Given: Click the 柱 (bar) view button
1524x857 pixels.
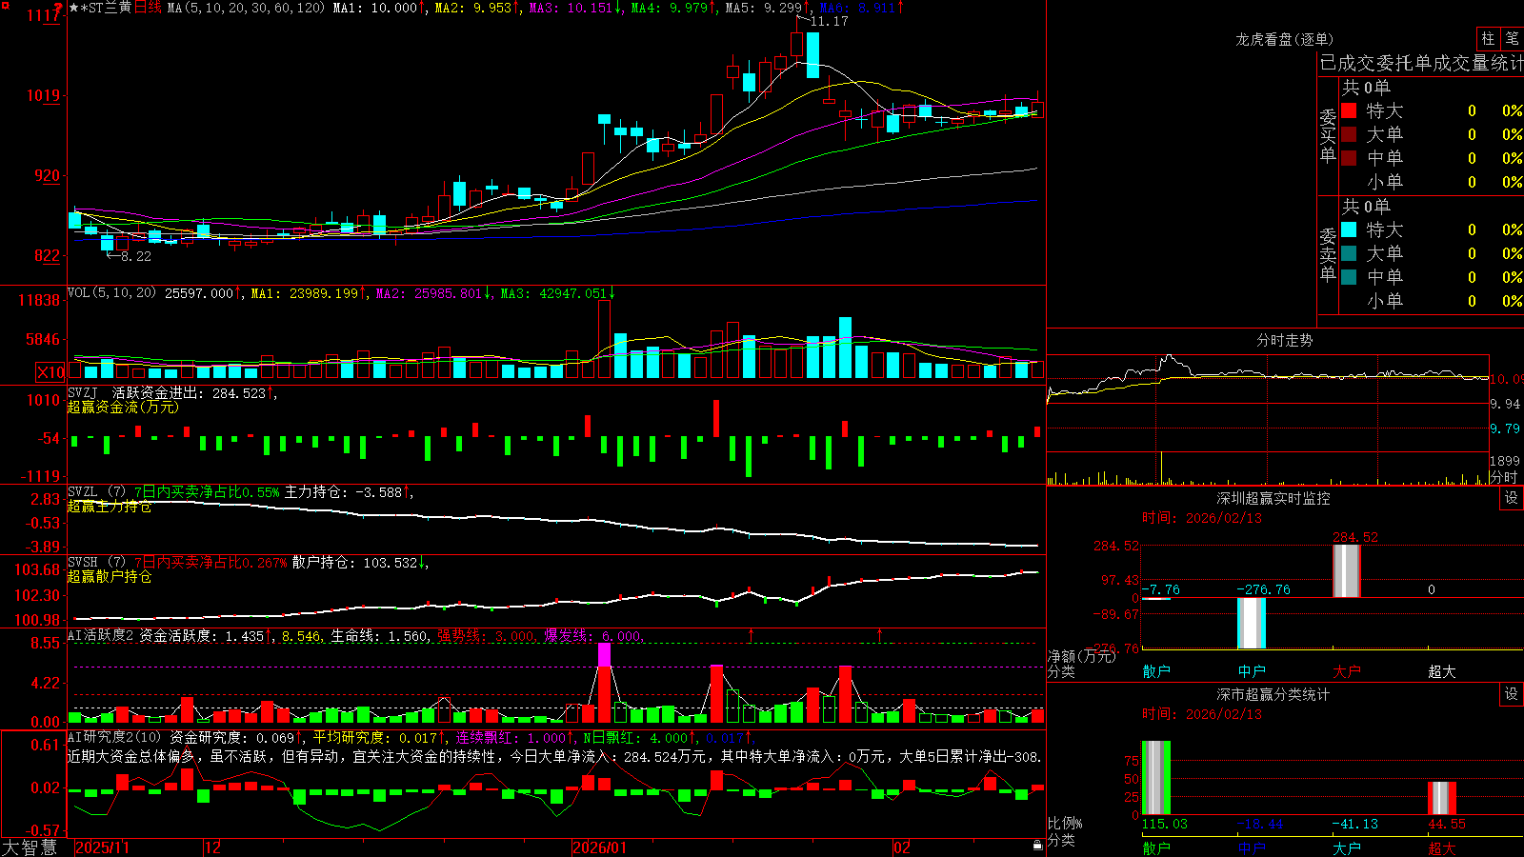Looking at the screenshot, I should click(x=1488, y=39).
